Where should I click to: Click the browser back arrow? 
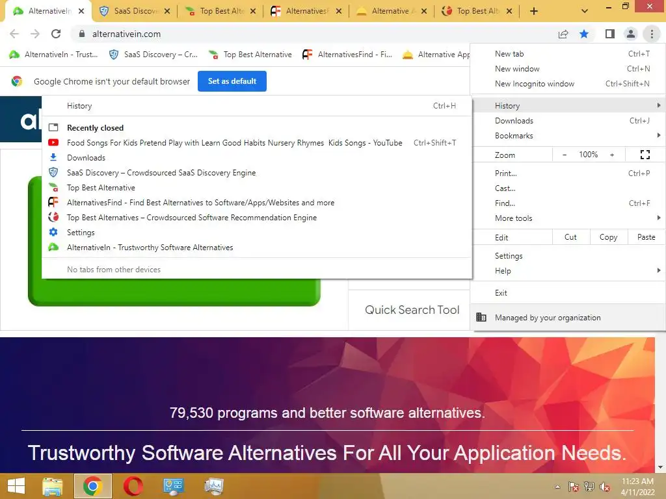pos(14,34)
